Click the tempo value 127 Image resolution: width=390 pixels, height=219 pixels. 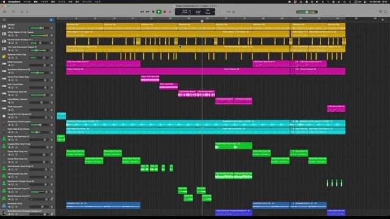point(197,12)
